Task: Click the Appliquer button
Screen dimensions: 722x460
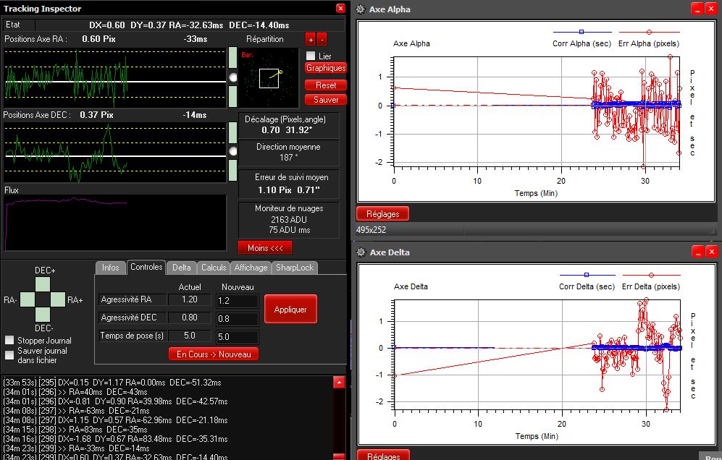Action: click(x=290, y=309)
